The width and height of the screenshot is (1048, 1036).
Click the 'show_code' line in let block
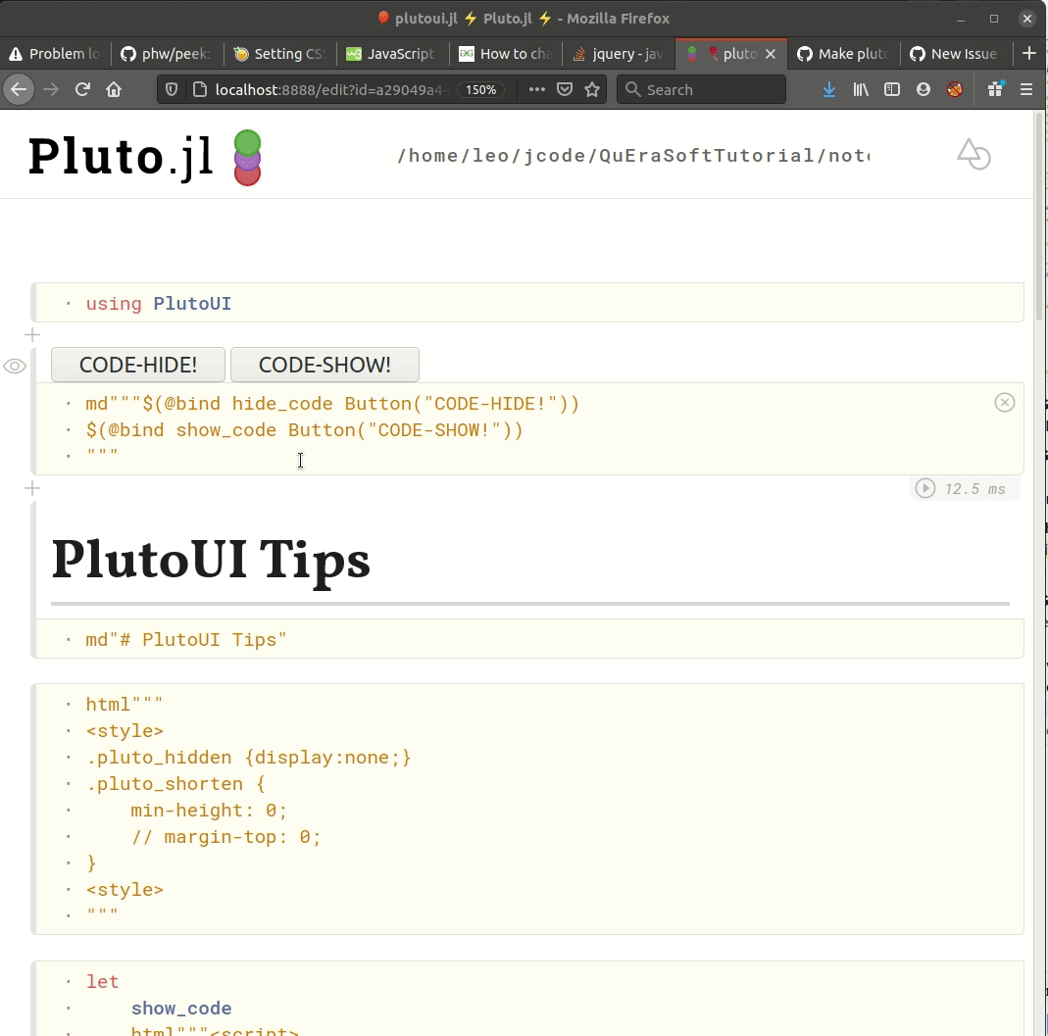pos(181,1008)
